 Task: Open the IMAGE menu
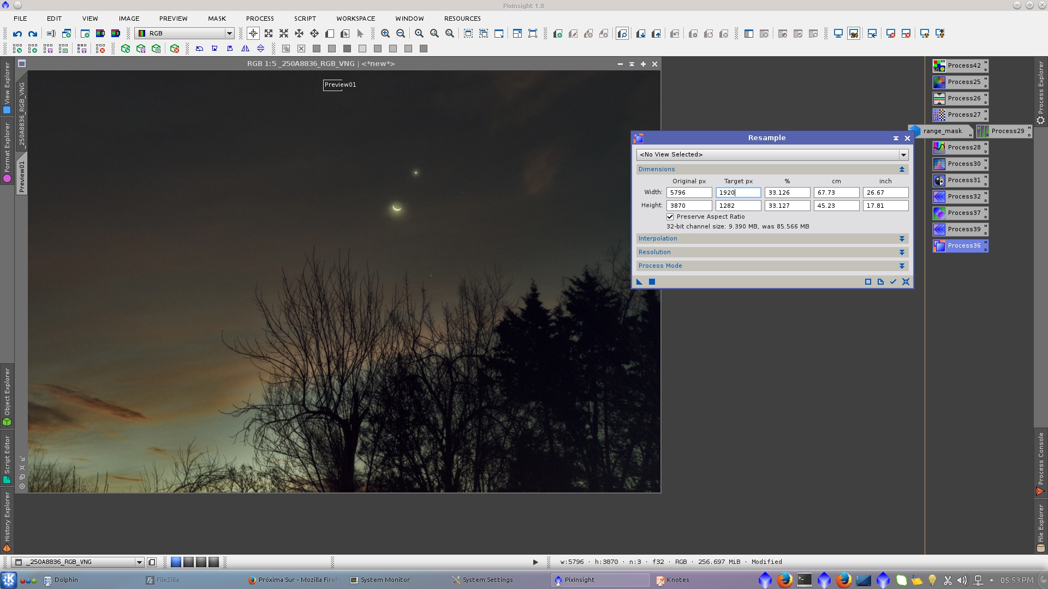(x=129, y=19)
